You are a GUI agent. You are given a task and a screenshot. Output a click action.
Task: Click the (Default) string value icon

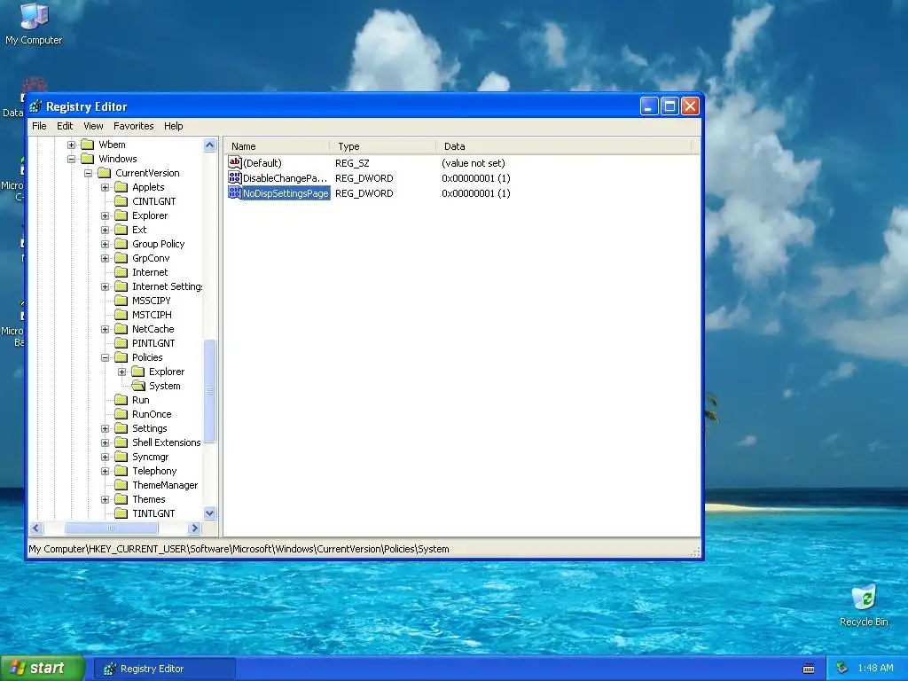tap(234, 163)
